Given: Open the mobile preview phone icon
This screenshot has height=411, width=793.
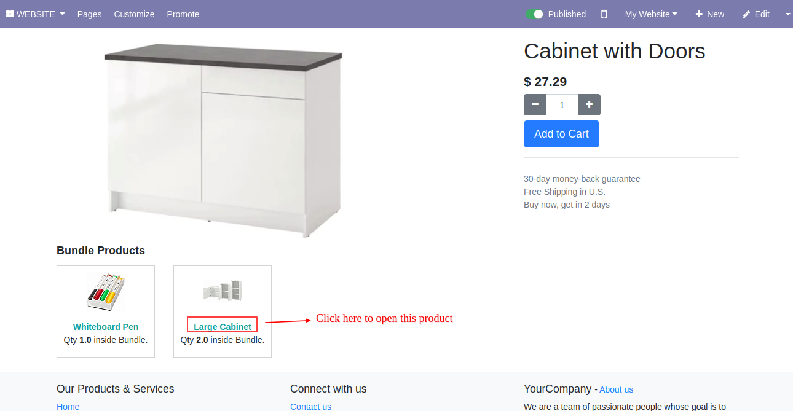Looking at the screenshot, I should [x=604, y=14].
